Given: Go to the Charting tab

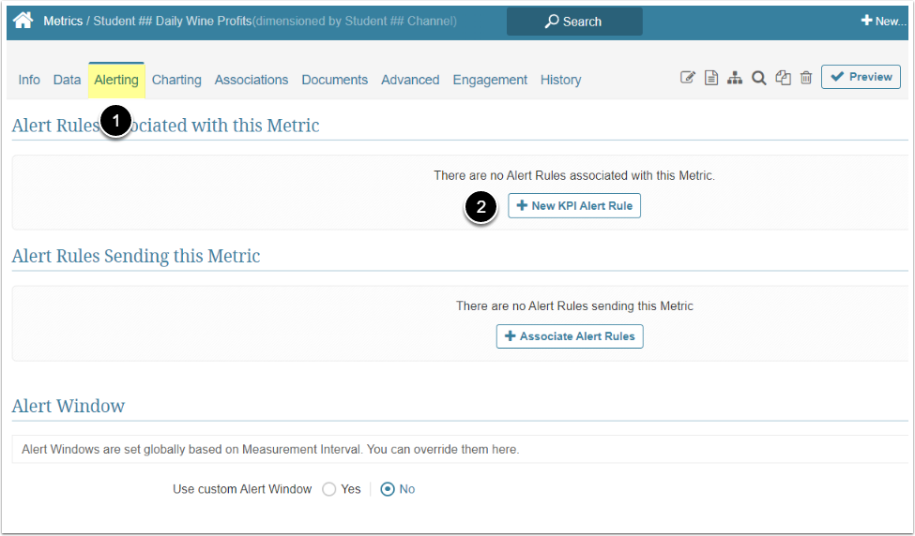Looking at the screenshot, I should pyautogui.click(x=176, y=80).
